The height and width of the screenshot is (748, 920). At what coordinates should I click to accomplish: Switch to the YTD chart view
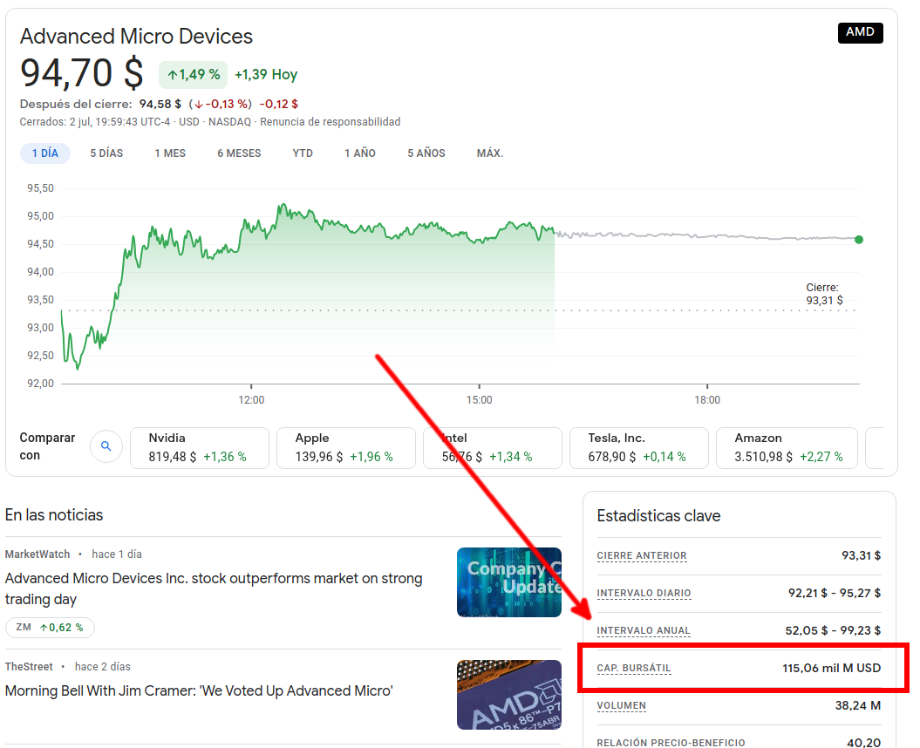click(303, 153)
